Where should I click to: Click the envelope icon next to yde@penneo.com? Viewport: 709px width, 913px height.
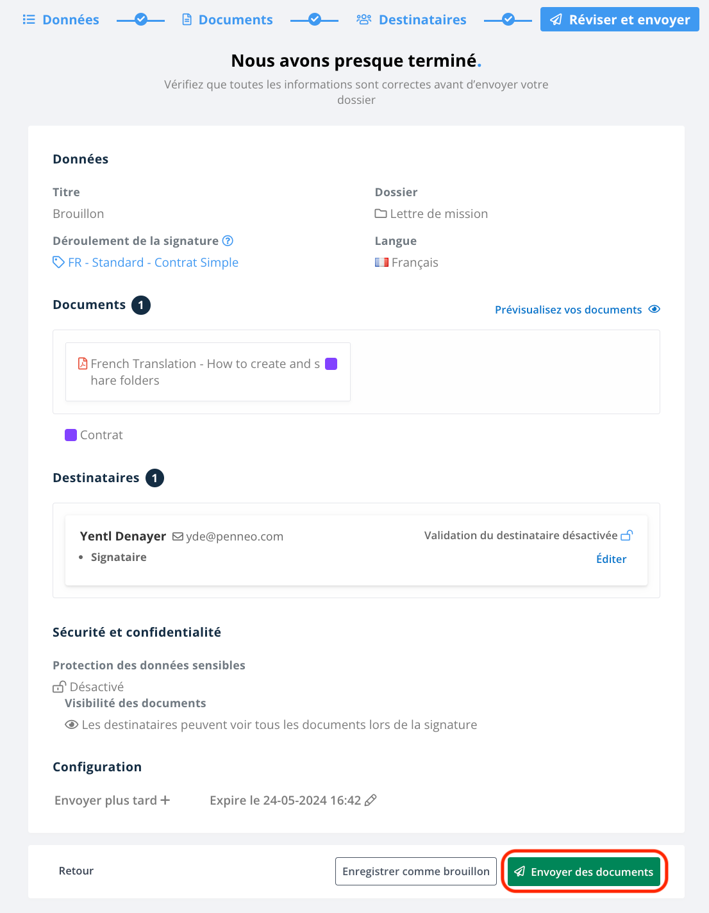pos(178,537)
